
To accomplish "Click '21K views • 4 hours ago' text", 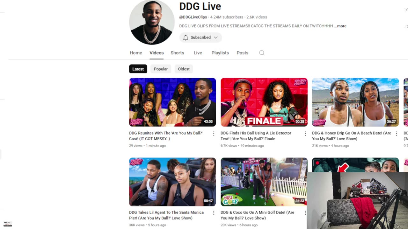I will (x=331, y=146).
